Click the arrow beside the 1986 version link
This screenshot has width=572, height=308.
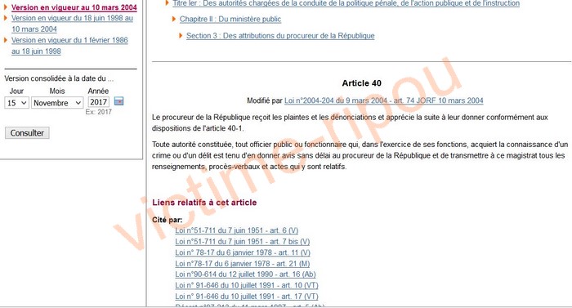pos(6,40)
